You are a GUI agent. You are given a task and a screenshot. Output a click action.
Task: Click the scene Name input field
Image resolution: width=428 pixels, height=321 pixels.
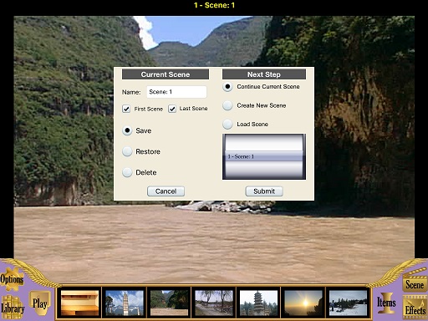coord(176,92)
